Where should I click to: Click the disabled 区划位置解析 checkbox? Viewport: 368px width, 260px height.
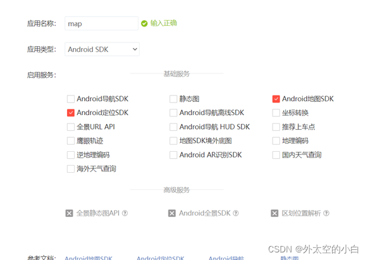click(x=274, y=213)
